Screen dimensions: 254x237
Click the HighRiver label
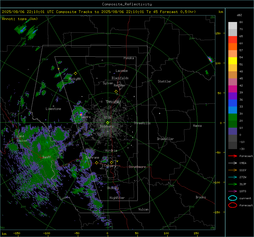tap(117, 198)
